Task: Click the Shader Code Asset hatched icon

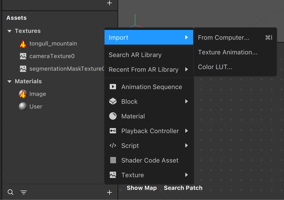Action: (x=113, y=160)
